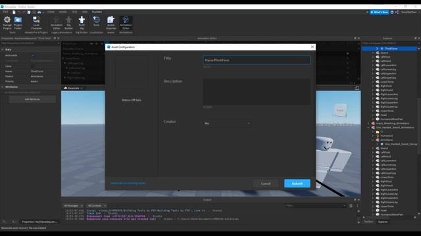
Task: Clear the Output log with the trash icon
Action: click(351, 205)
